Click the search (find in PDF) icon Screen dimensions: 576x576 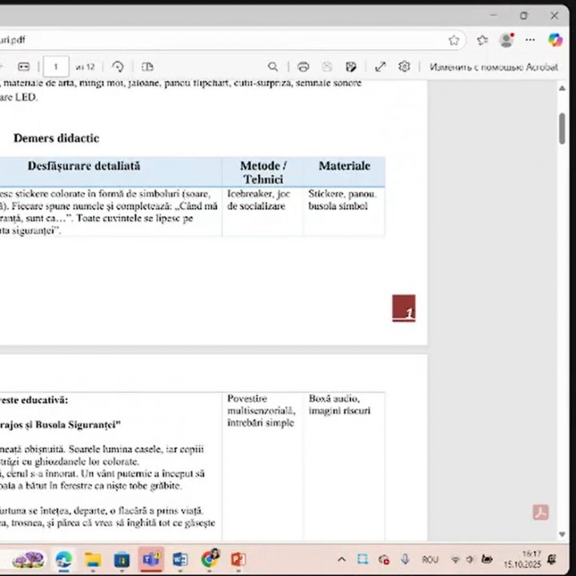coord(273,67)
